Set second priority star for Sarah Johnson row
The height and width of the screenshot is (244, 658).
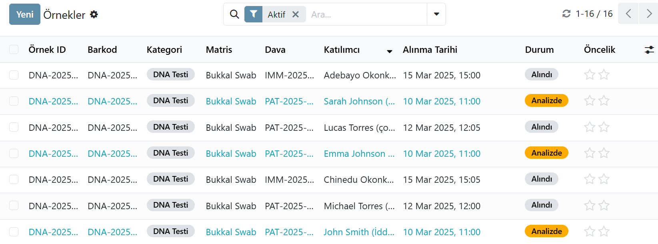pyautogui.click(x=604, y=101)
